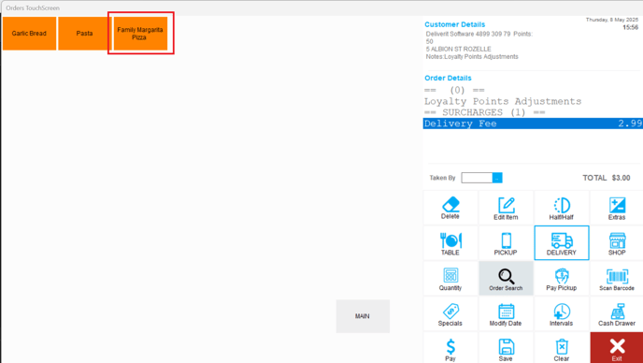
Task: Return to the MAIN menu
Action: [x=363, y=316]
